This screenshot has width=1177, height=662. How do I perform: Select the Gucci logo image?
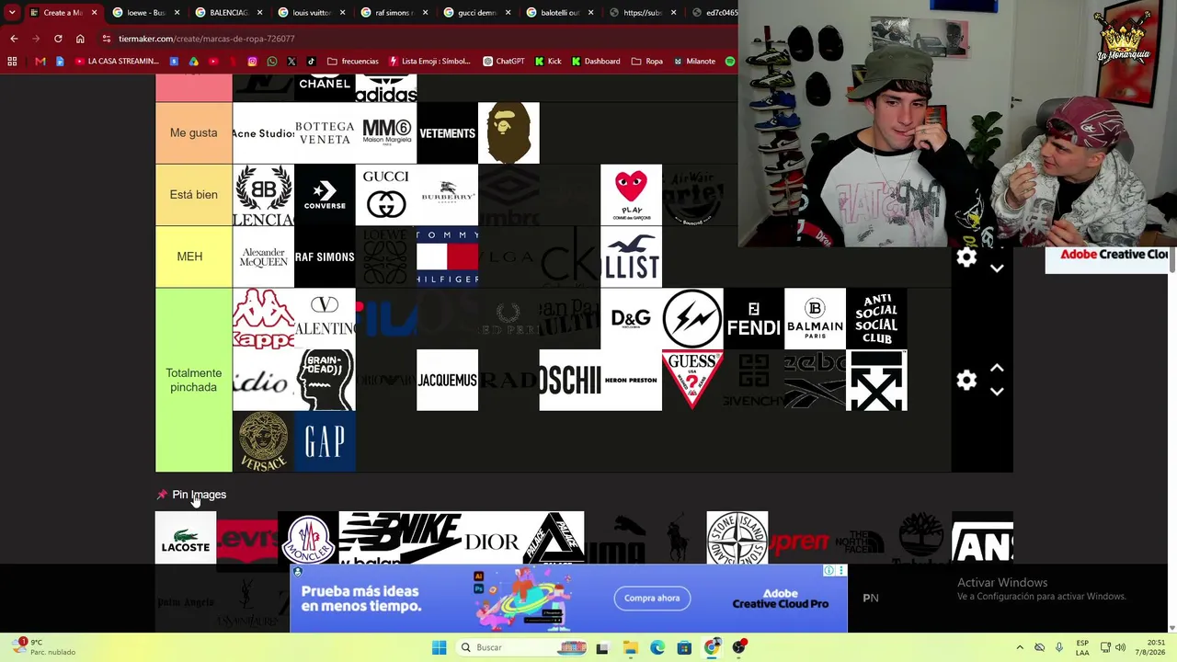click(386, 195)
